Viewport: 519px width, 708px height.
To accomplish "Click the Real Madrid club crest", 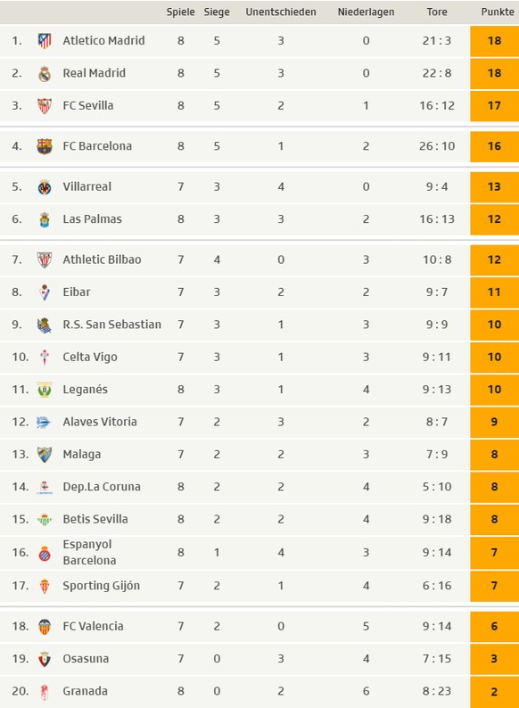I will (x=45, y=74).
